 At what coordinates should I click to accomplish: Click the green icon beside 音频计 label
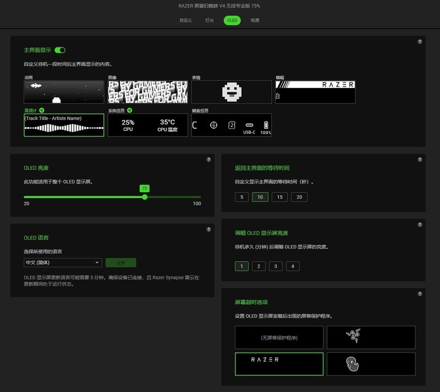(42, 110)
